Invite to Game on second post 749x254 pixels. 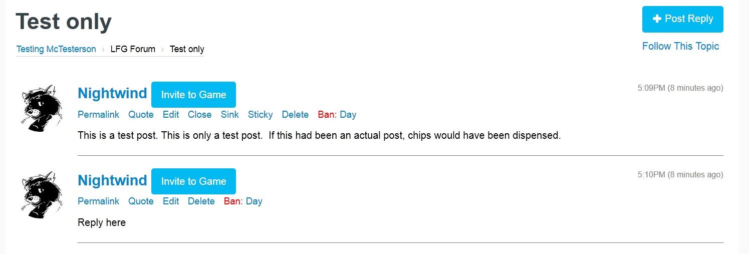pyautogui.click(x=193, y=181)
